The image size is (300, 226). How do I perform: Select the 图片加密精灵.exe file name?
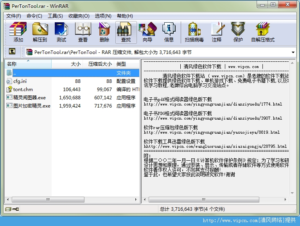(x=32, y=106)
